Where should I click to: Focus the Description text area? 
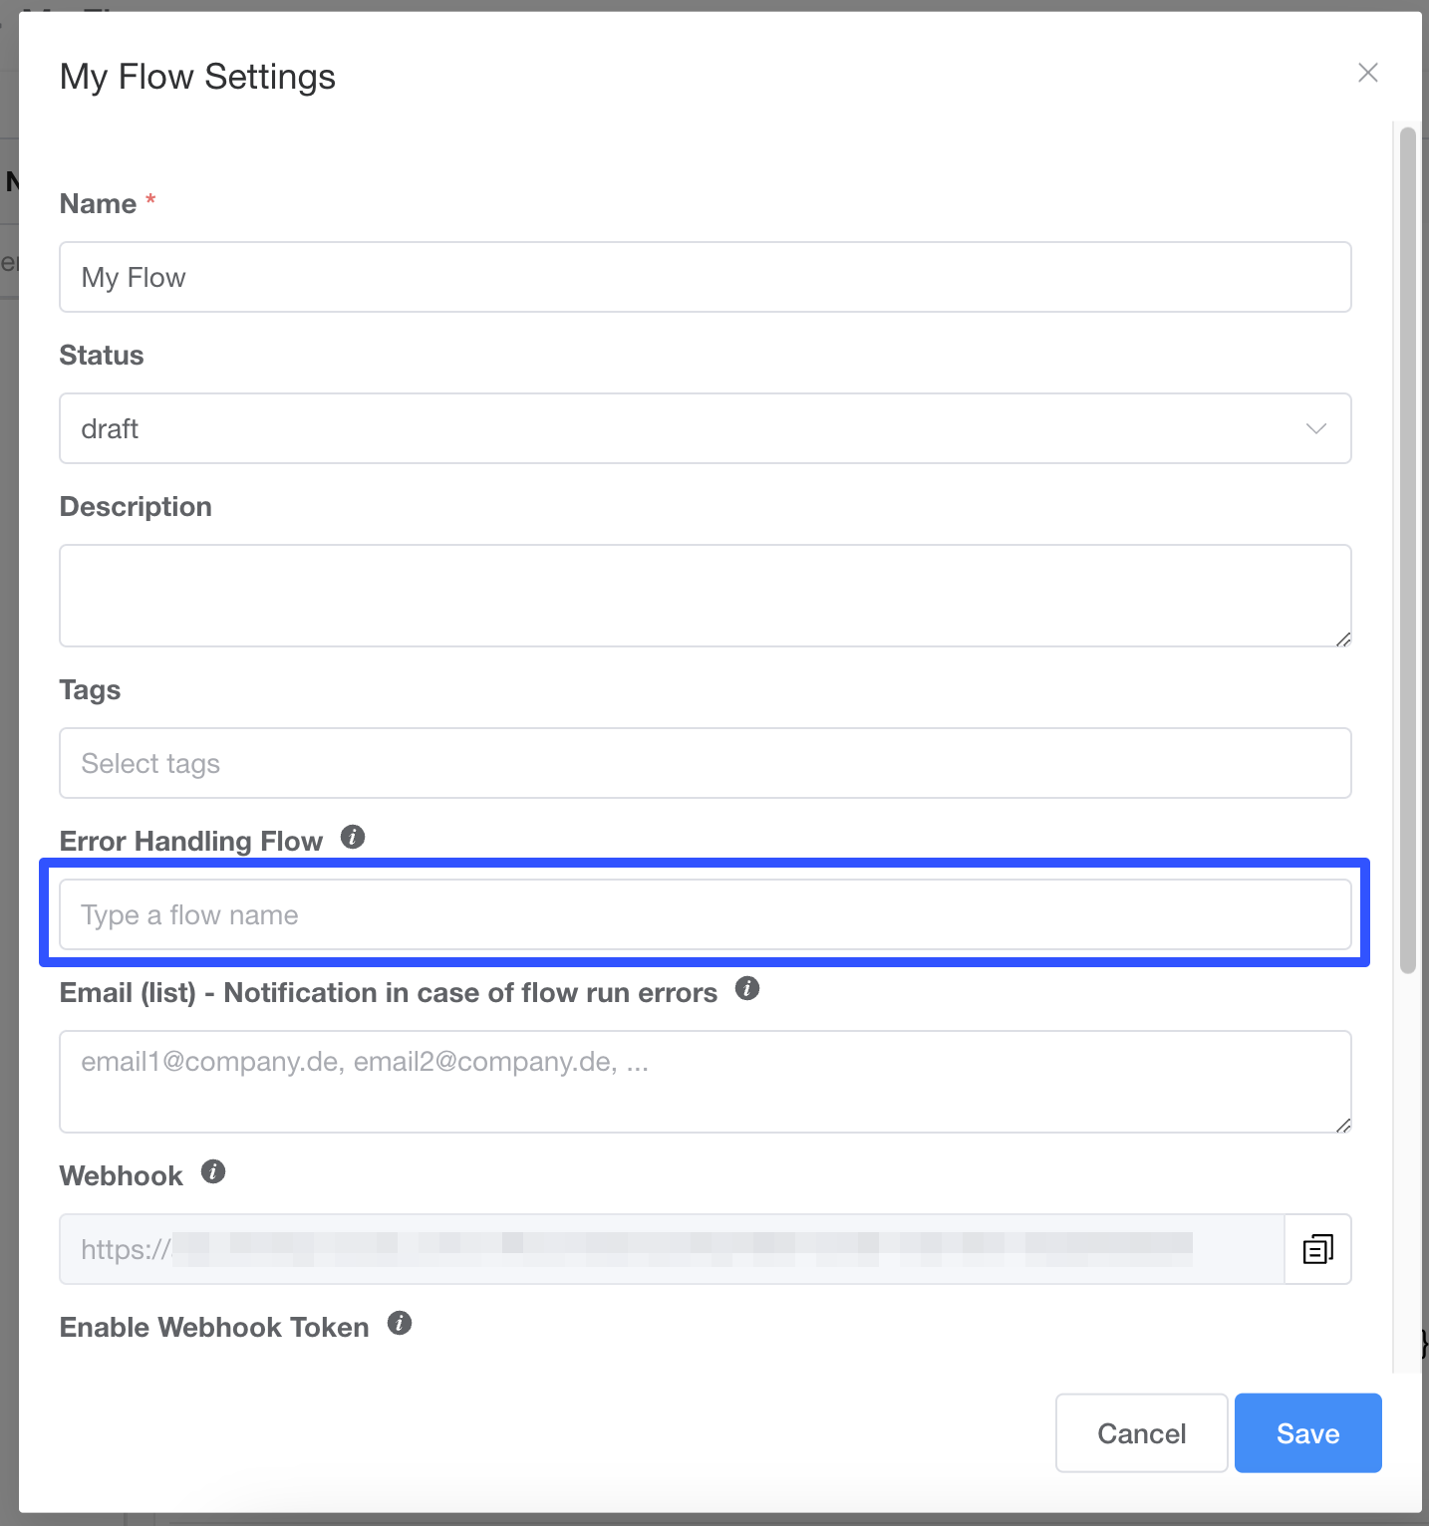click(x=705, y=595)
